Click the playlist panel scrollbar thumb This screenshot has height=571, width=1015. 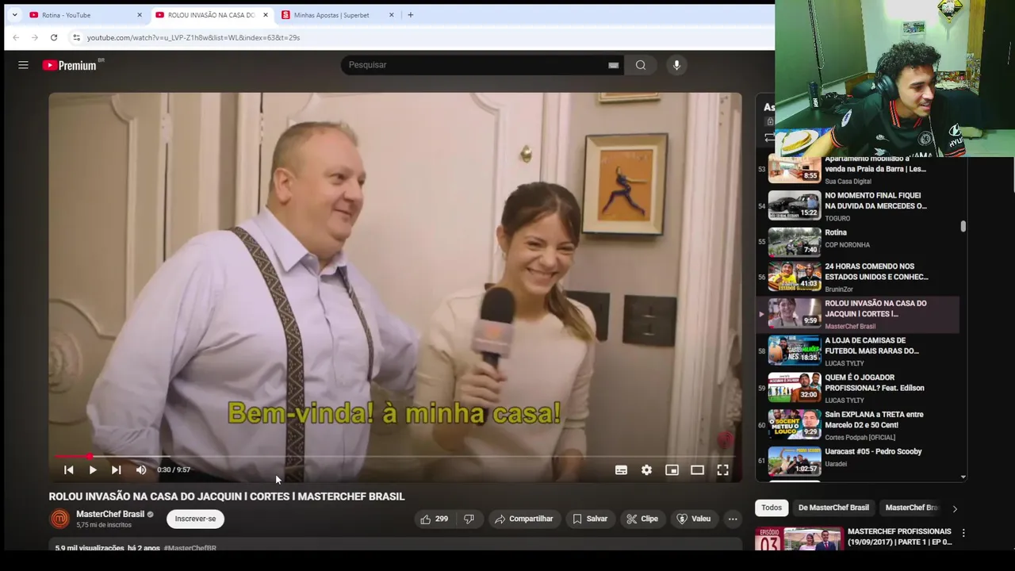pos(963,227)
